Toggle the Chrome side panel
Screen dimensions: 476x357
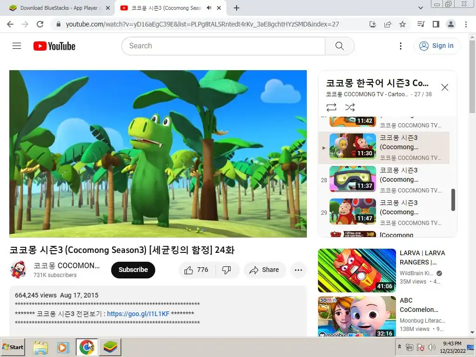coord(436,24)
